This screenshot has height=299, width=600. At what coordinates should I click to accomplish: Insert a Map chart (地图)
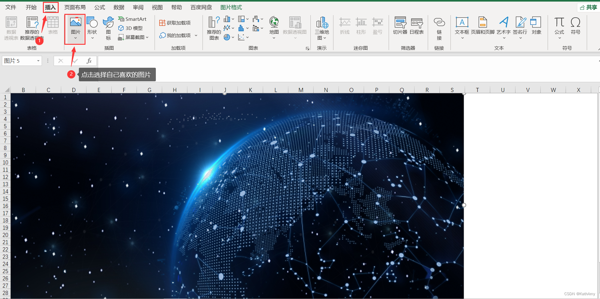click(274, 28)
